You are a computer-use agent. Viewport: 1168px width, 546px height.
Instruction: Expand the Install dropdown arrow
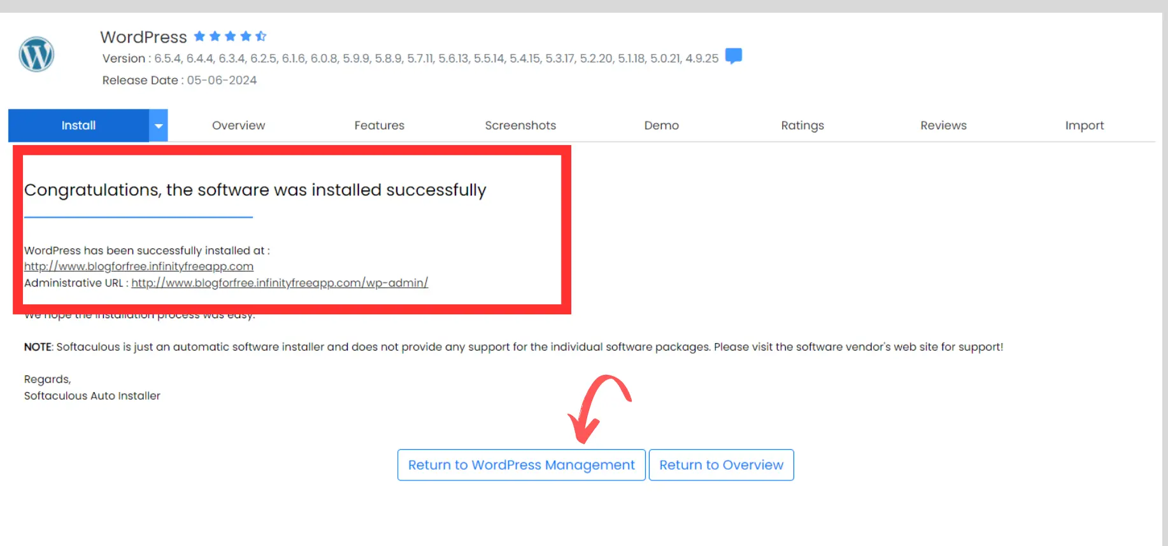159,125
